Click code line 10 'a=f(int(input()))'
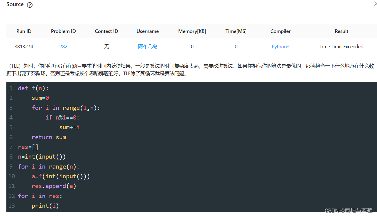Screen dimensions: 377x216 [x=61, y=176]
